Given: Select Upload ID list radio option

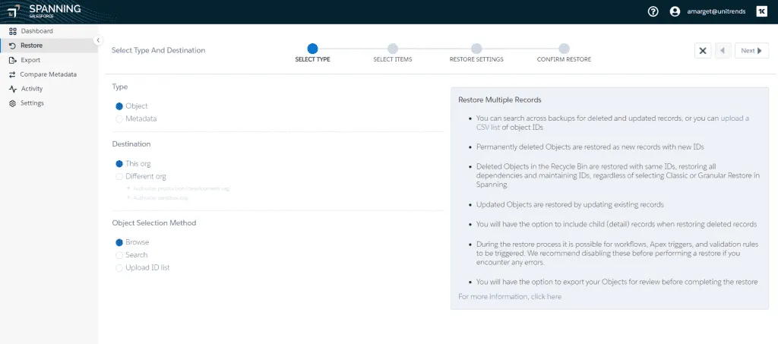Looking at the screenshot, I should click(119, 268).
